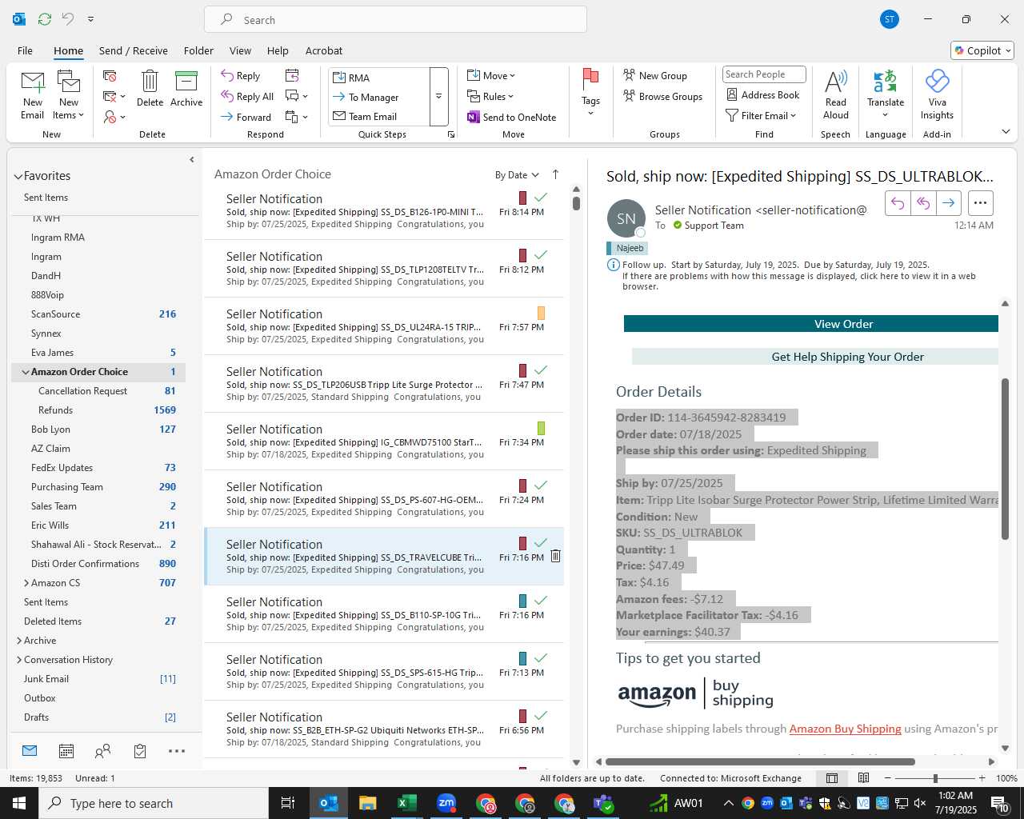Screen dimensions: 1024x819
Task: Switch to Calendar view in navigation bar
Action: pos(66,751)
